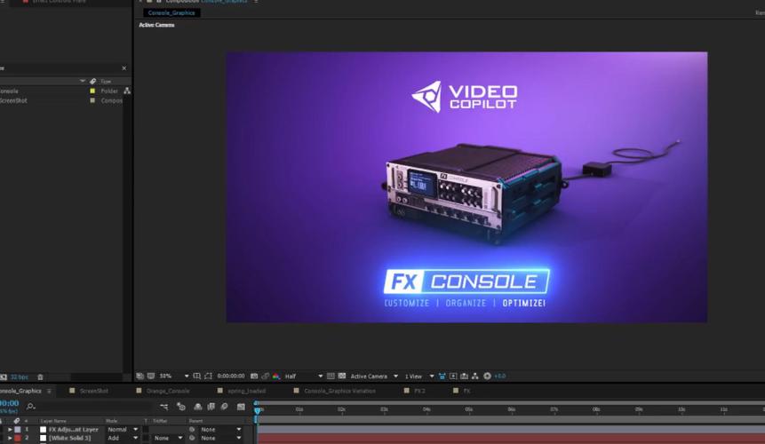Open Normal blend mode dropdown for layer 1
Viewport: 765px width, 444px height.
[123, 430]
